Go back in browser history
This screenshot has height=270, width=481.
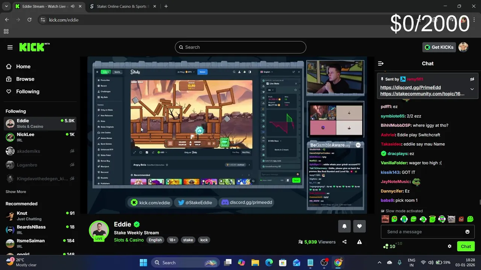(7, 19)
